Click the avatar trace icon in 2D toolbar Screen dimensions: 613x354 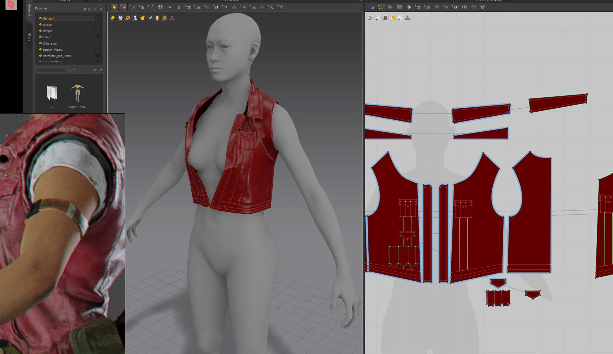click(x=409, y=7)
